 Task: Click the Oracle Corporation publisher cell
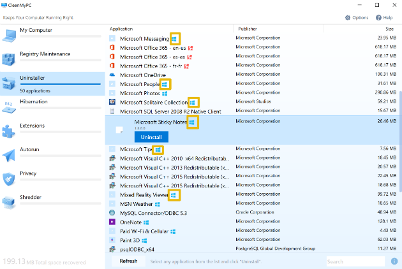255,212
